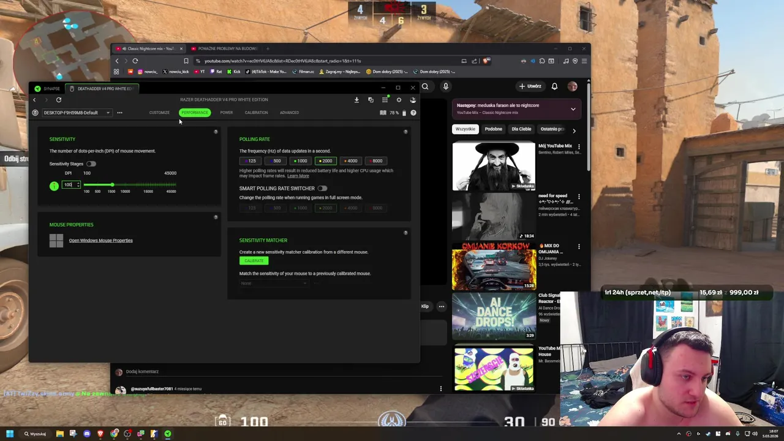Click YouTube search magnifier icon

(424, 86)
